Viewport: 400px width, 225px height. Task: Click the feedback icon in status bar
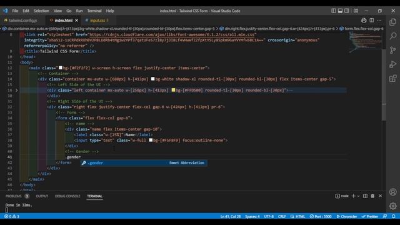(x=385, y=216)
